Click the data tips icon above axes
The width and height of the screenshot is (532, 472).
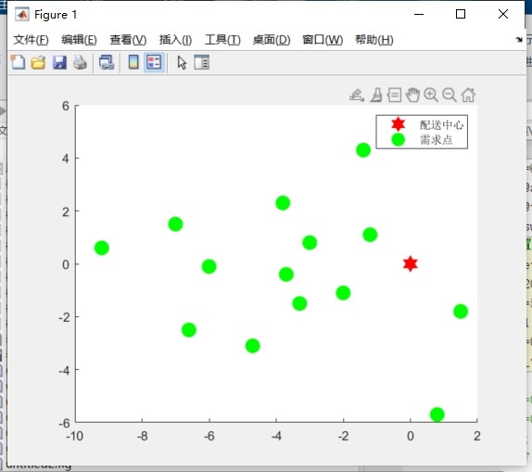(x=394, y=96)
